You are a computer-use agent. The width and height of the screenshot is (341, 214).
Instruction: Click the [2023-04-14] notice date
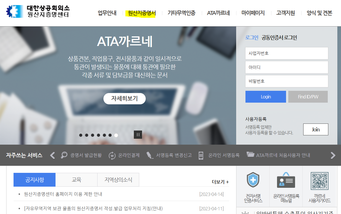pos(211,194)
